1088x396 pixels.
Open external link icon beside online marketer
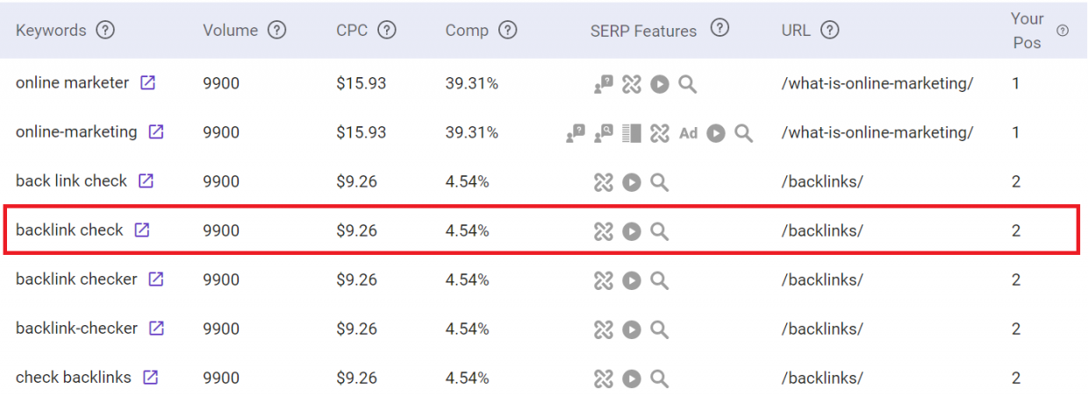click(x=148, y=83)
